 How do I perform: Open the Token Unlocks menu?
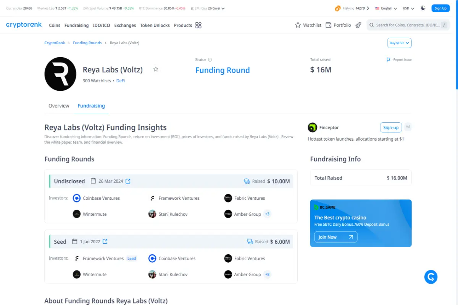click(x=155, y=25)
